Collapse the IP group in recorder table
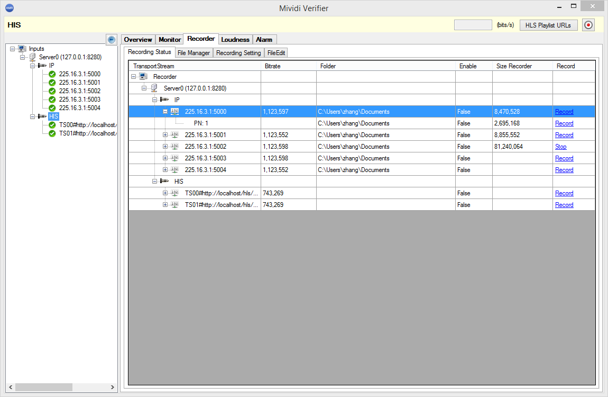This screenshot has width=608, height=397. [154, 100]
